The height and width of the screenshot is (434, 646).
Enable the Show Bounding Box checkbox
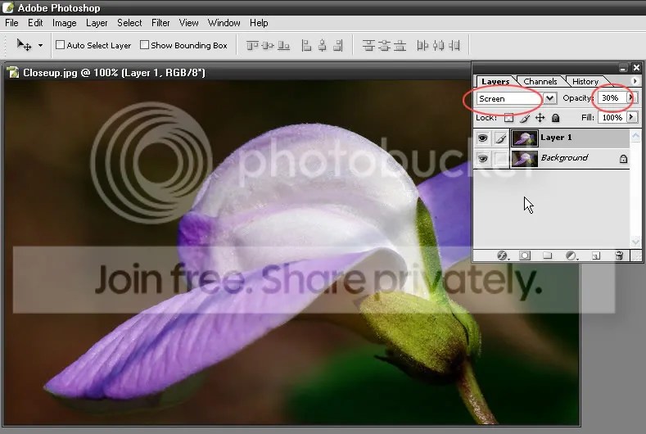pos(144,45)
